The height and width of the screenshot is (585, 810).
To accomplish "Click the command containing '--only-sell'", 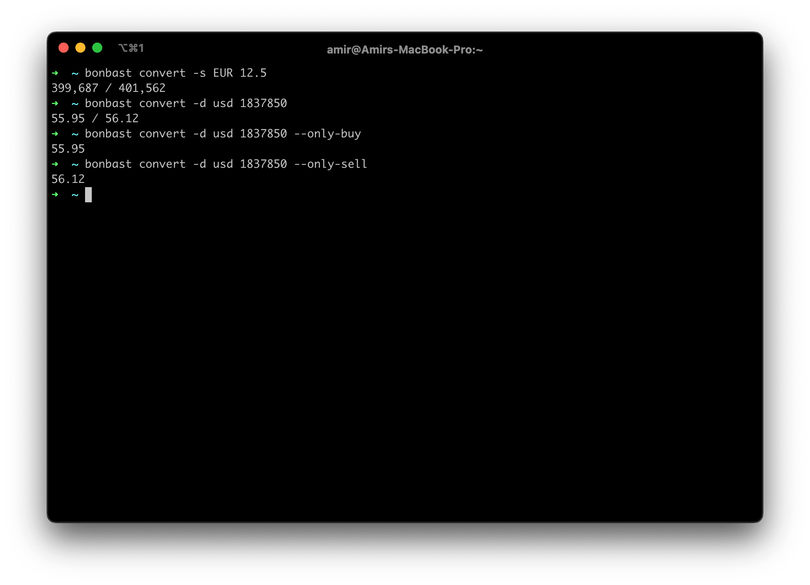I will 226,164.
